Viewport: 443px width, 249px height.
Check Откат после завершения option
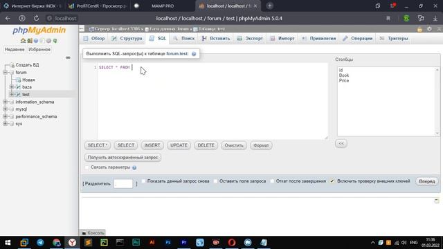272,181
